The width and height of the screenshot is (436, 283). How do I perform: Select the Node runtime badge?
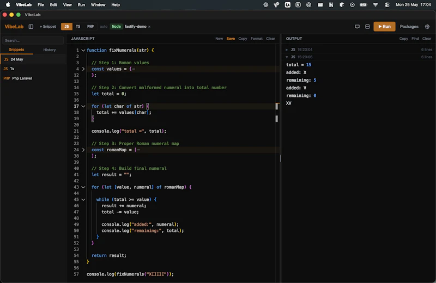click(x=116, y=27)
